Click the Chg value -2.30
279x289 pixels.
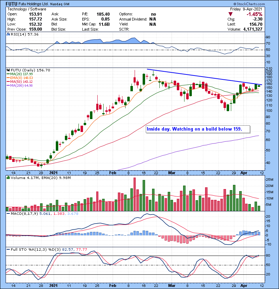[257, 19]
